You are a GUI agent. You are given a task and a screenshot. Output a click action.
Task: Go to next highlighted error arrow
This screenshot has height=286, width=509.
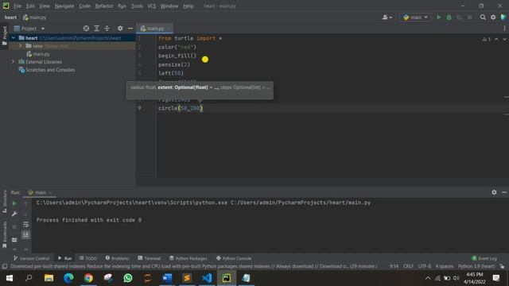pyautogui.click(x=504, y=39)
